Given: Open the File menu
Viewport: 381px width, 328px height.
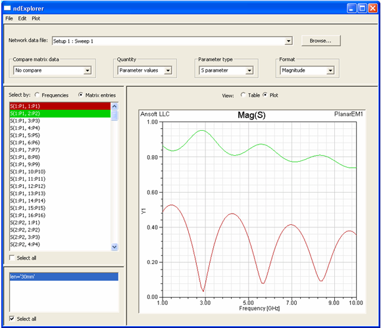Looking at the screenshot, I should click(x=9, y=18).
